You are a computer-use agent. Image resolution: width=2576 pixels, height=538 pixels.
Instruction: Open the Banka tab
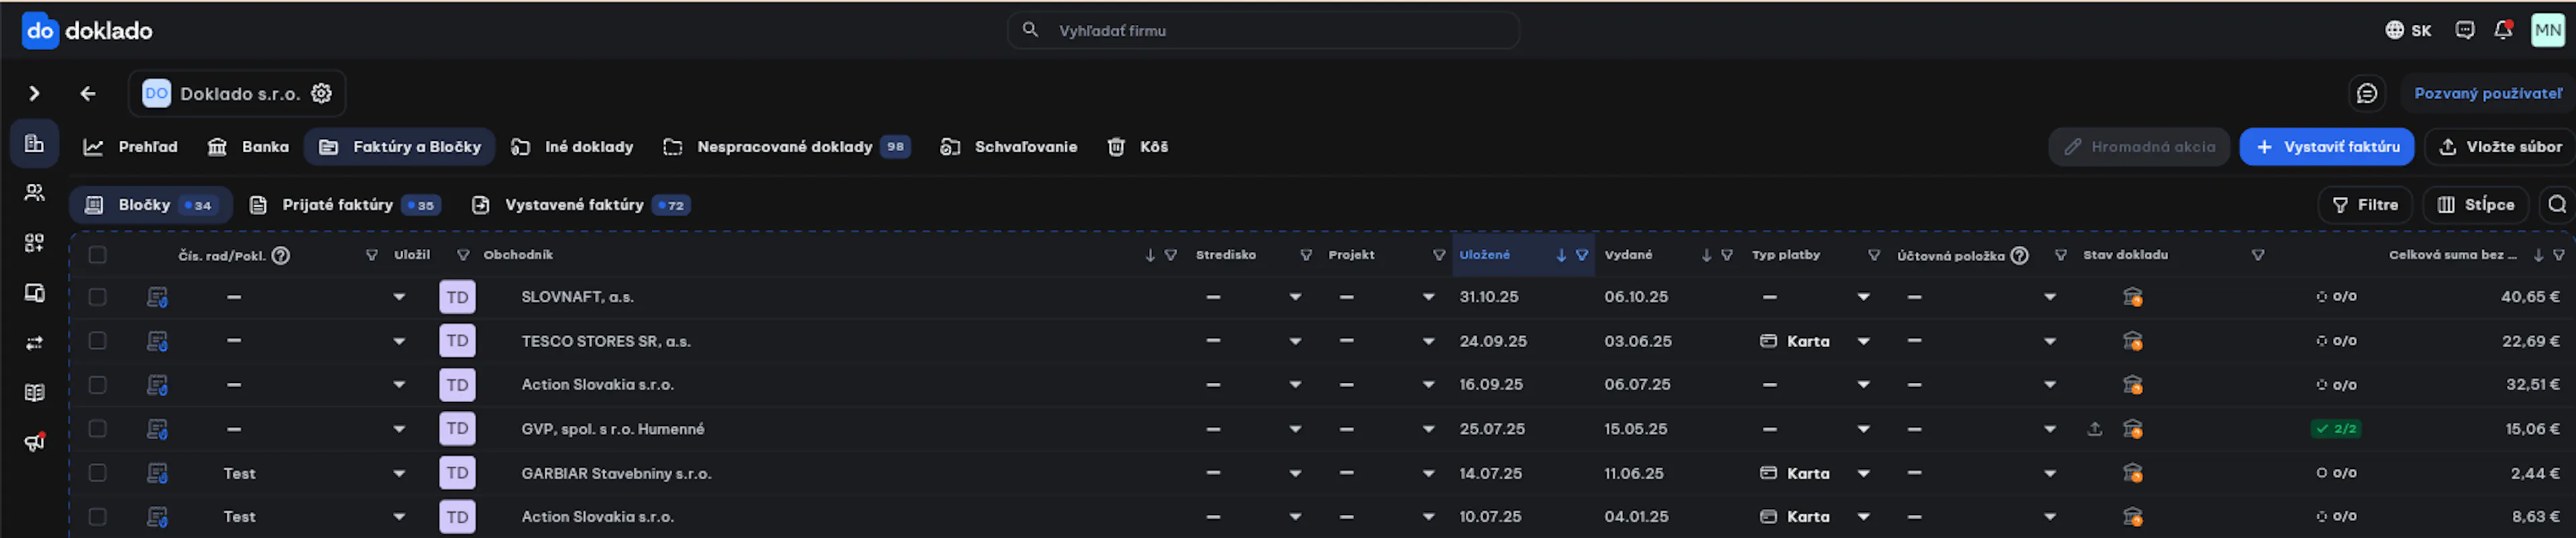click(x=247, y=147)
